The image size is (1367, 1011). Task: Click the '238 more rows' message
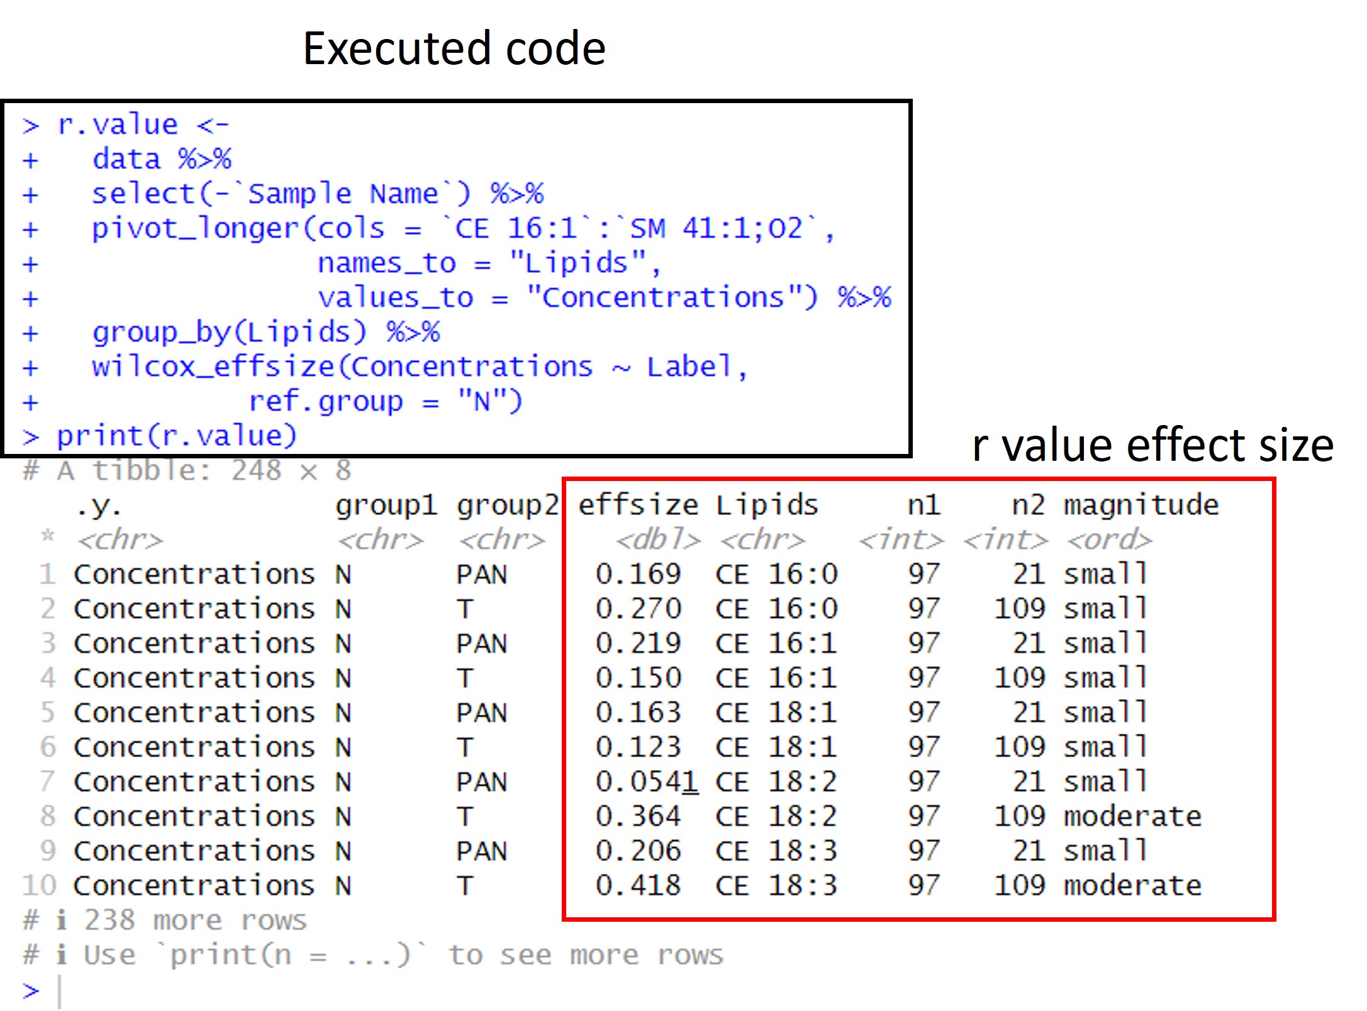pyautogui.click(x=195, y=920)
